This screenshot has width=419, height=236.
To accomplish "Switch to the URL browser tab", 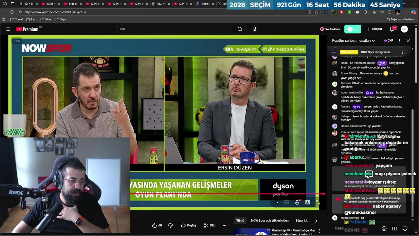I will pos(161,4).
